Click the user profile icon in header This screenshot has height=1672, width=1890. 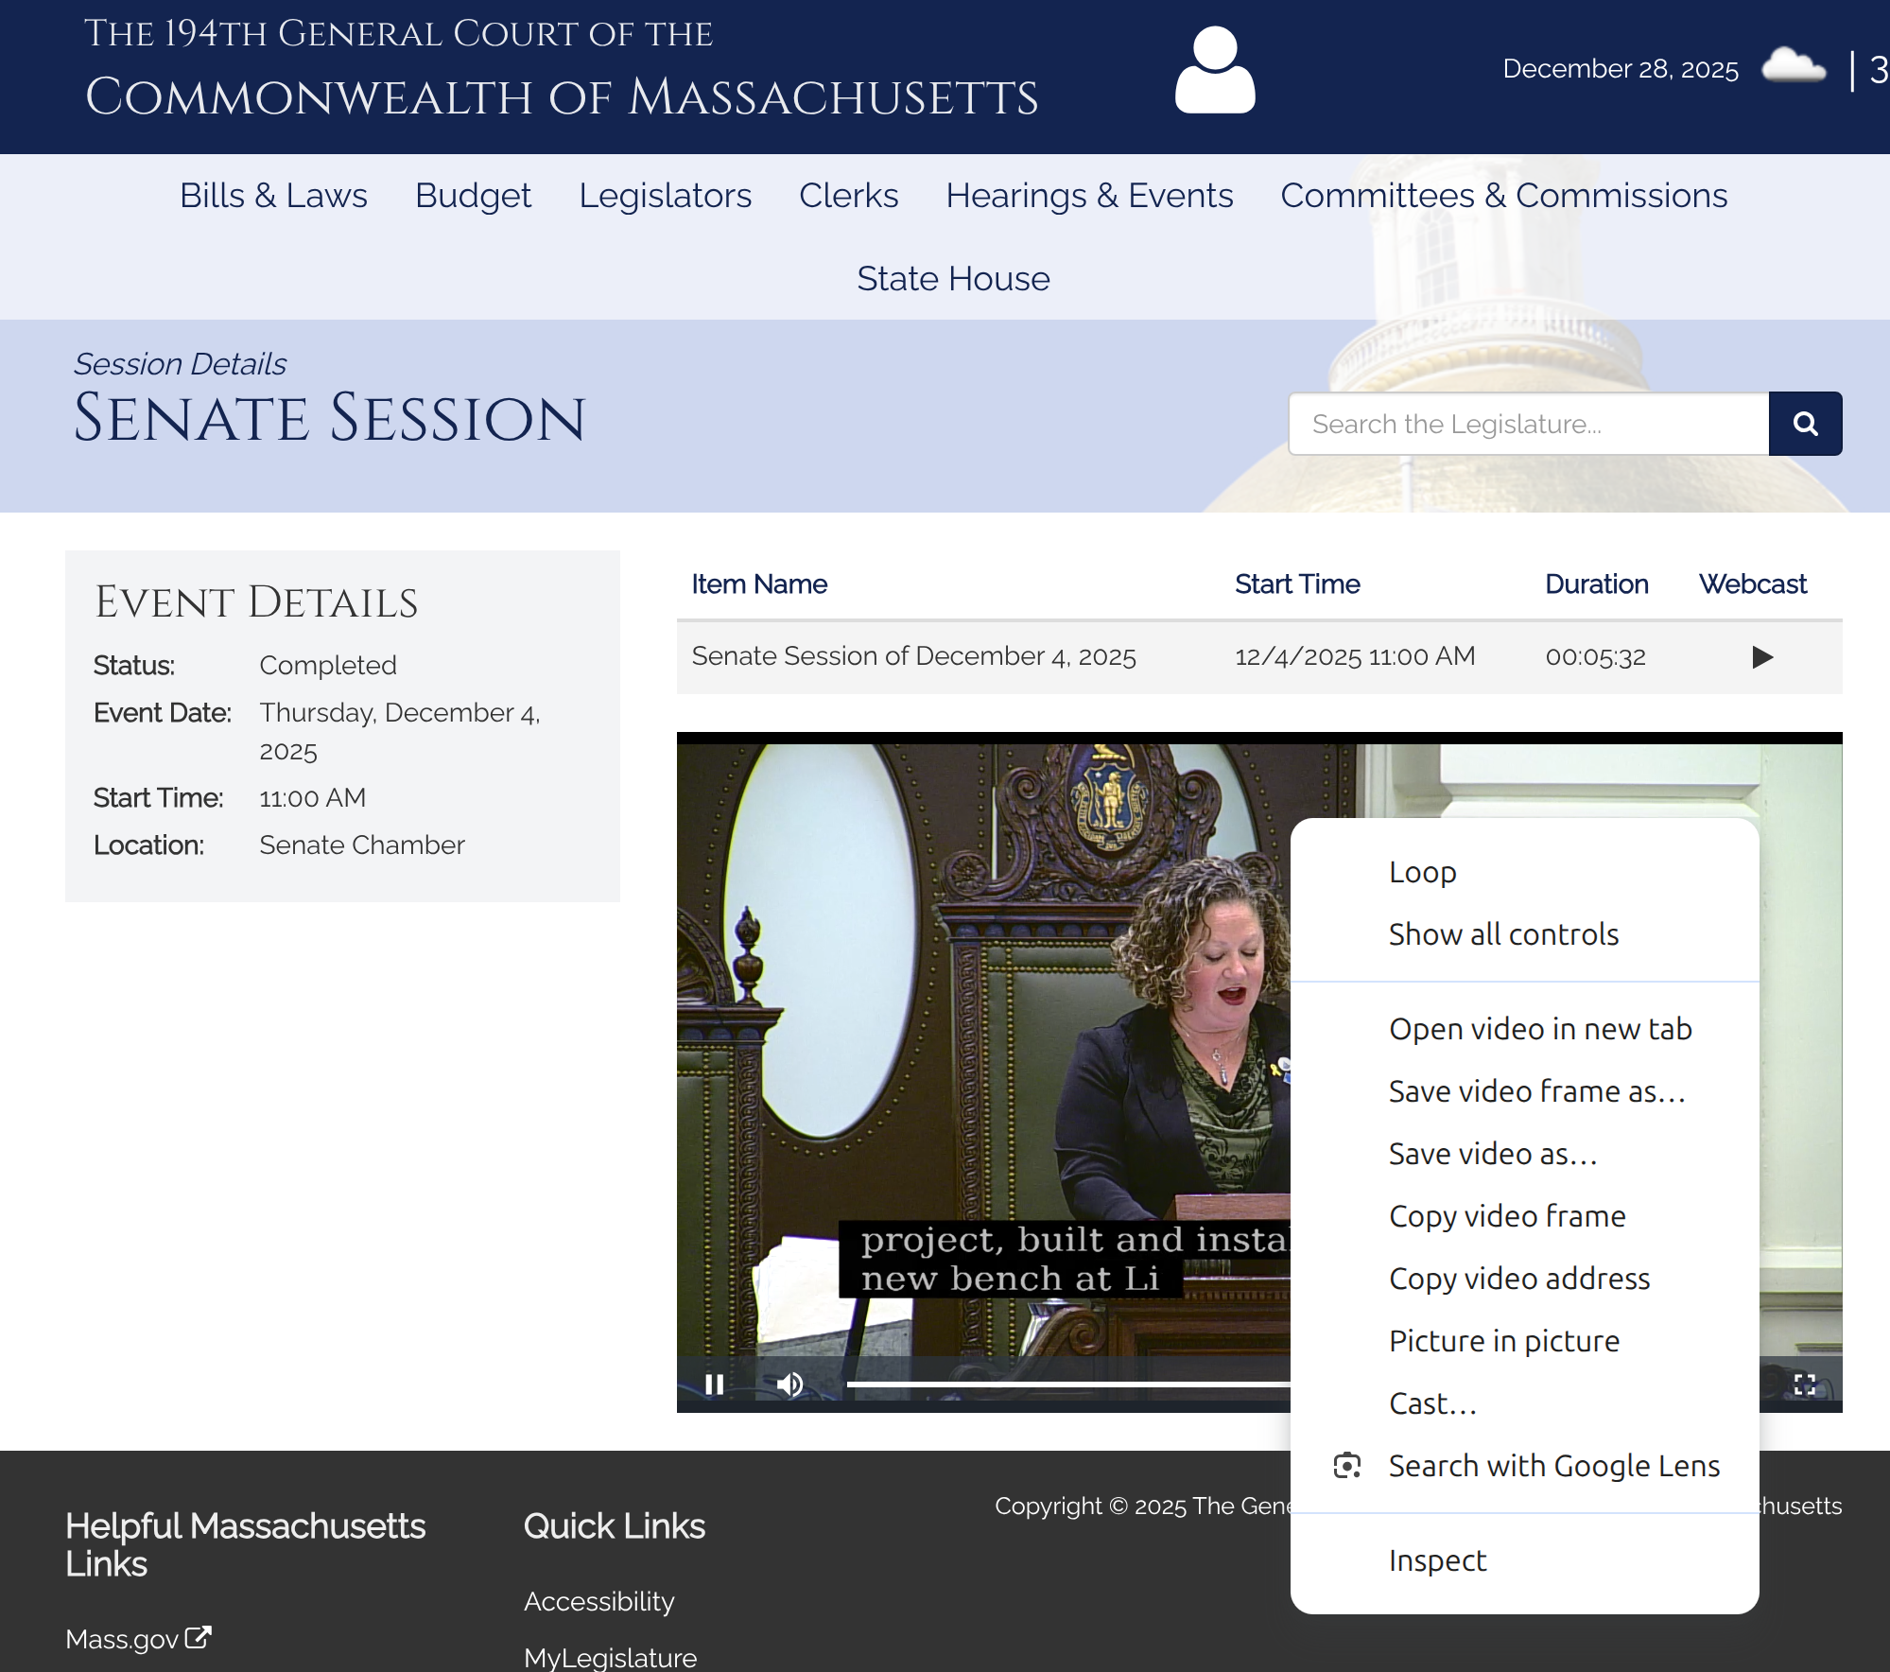tap(1215, 70)
